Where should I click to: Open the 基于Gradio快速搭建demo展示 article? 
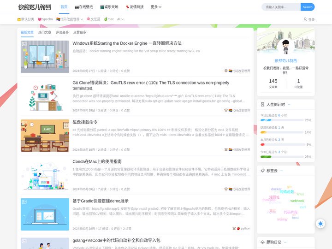point(101,201)
